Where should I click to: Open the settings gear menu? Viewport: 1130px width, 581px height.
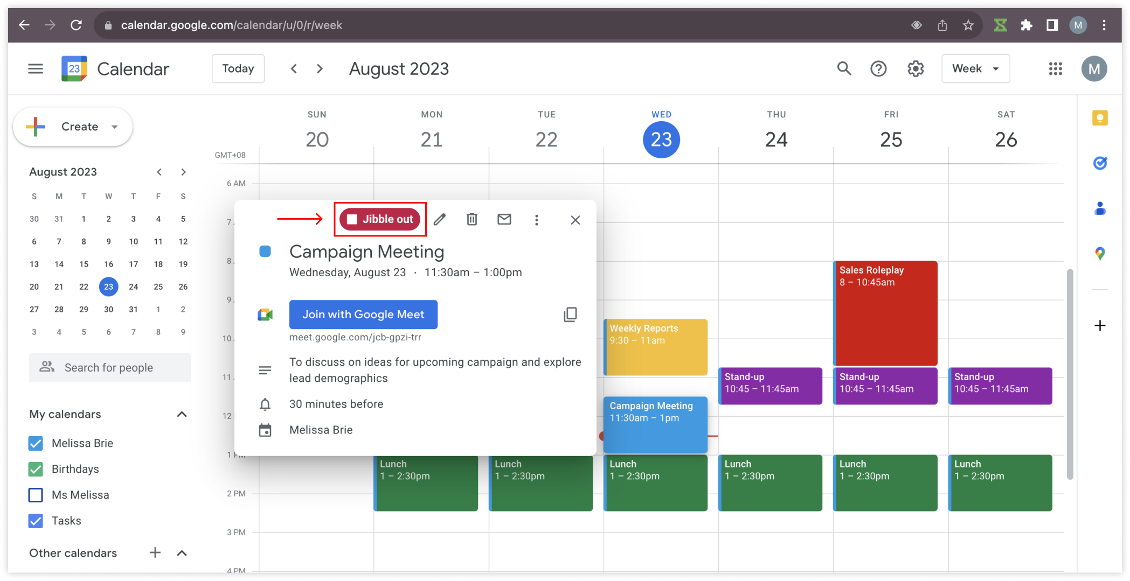[915, 69]
